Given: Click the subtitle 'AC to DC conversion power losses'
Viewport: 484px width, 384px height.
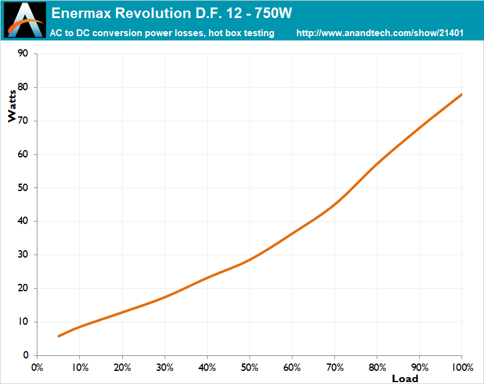Looking at the screenshot, I should click(x=127, y=33).
